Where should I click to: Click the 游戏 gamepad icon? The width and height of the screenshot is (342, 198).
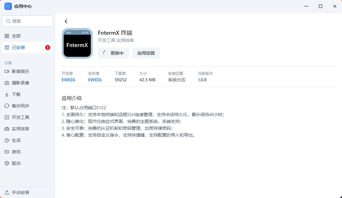point(7,152)
